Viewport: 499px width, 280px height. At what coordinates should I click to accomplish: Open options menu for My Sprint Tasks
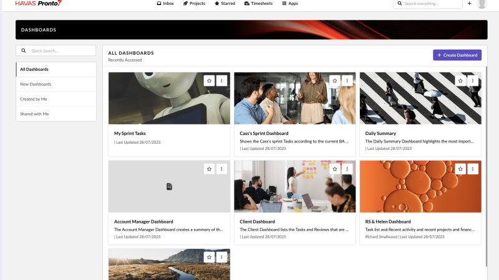point(222,80)
